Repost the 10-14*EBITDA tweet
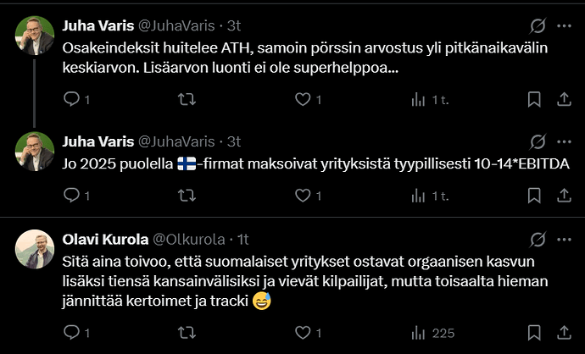The height and width of the screenshot is (354, 585). point(187,196)
